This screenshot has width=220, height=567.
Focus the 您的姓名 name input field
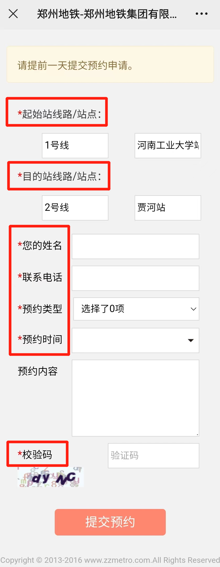tap(135, 246)
